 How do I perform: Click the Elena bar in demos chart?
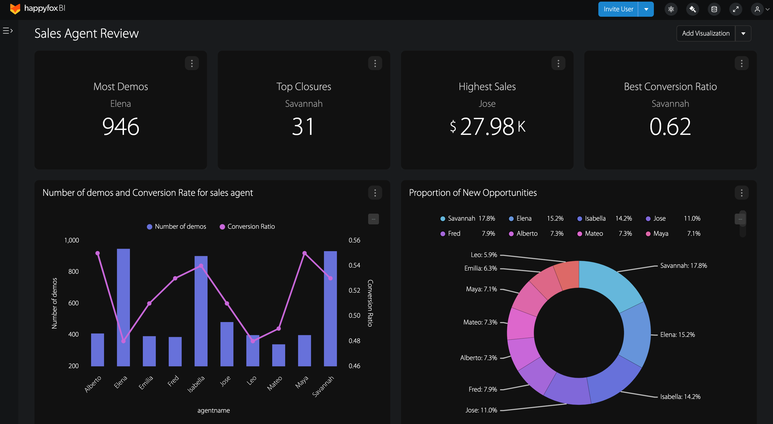(123, 307)
